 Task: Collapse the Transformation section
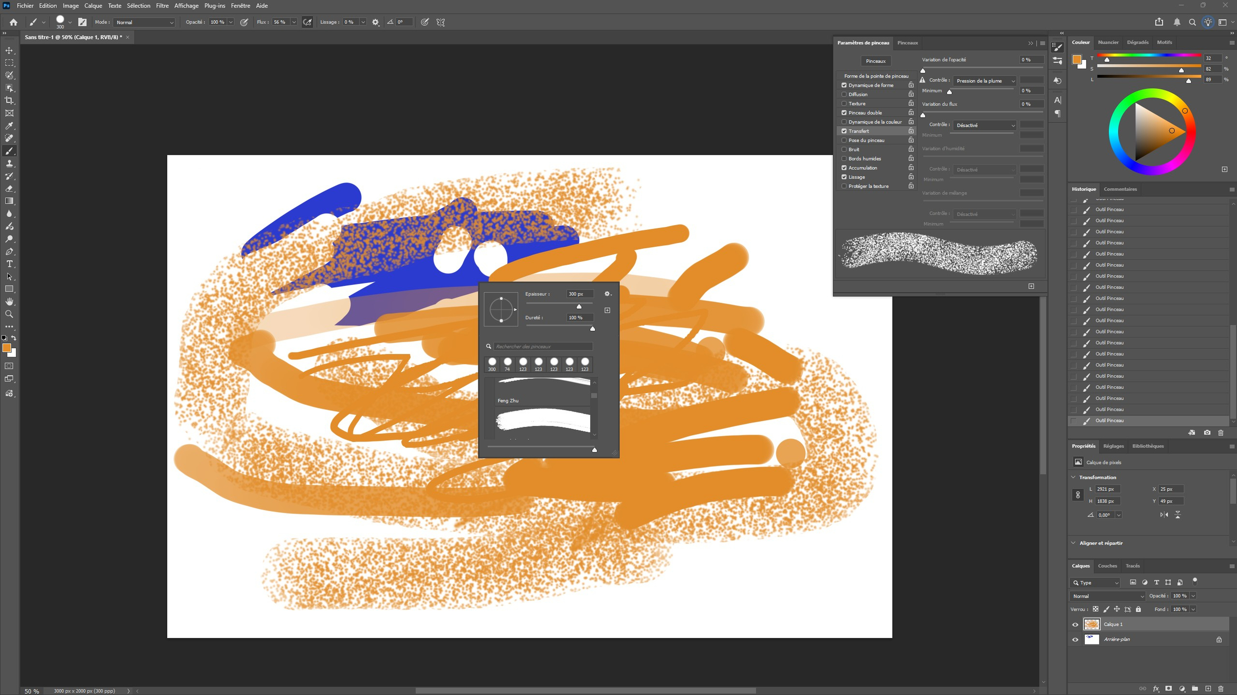[x=1073, y=477]
